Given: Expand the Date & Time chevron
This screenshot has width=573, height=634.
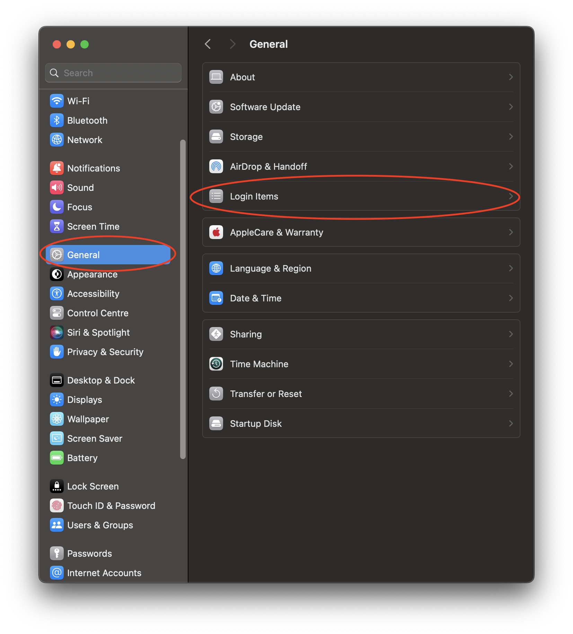Looking at the screenshot, I should (x=511, y=298).
